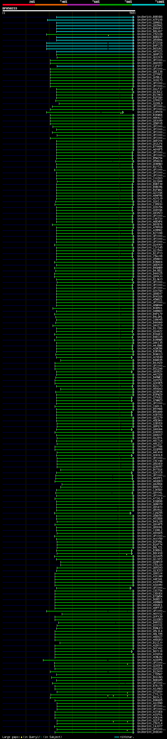The height and width of the screenshot is (739, 167).
Task: Select the UniRef100_A4ESA1 label
Action: 150,579
